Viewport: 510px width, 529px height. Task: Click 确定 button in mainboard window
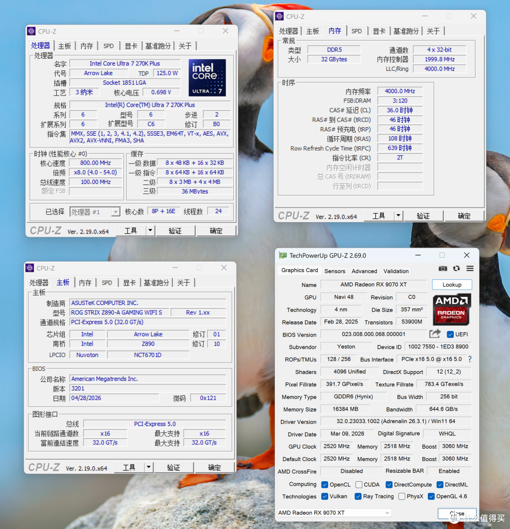[214, 468]
